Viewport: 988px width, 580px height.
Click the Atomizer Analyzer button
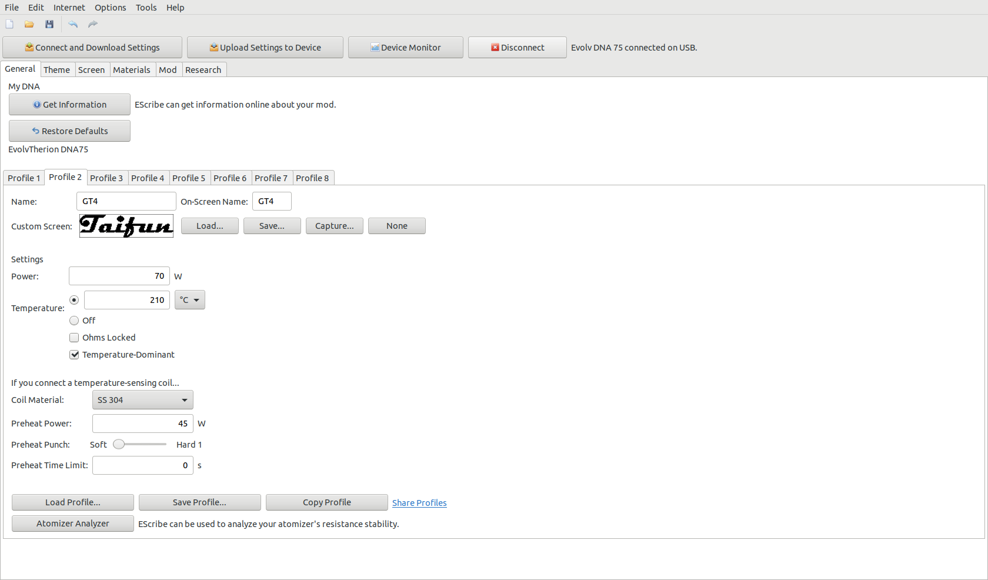72,524
